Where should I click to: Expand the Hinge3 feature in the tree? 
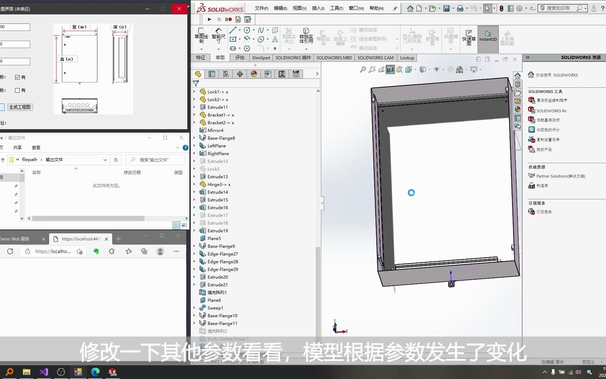(195, 184)
